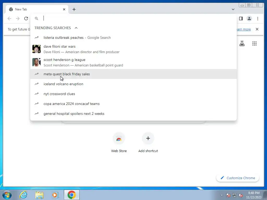Screen dimensions: 267x200
Task: Select the New Tab tab
Action: pos(37,9)
